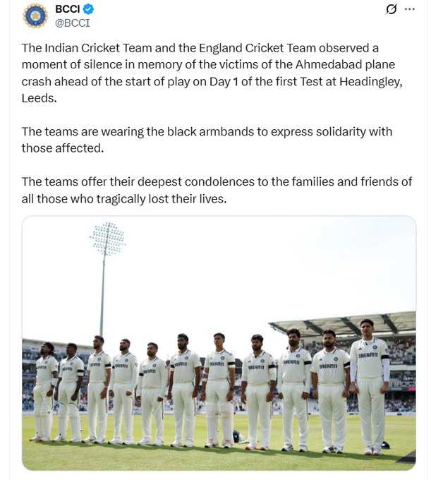431x480 pixels.
Task: Open the @BCCI handle link
Action: click(72, 23)
